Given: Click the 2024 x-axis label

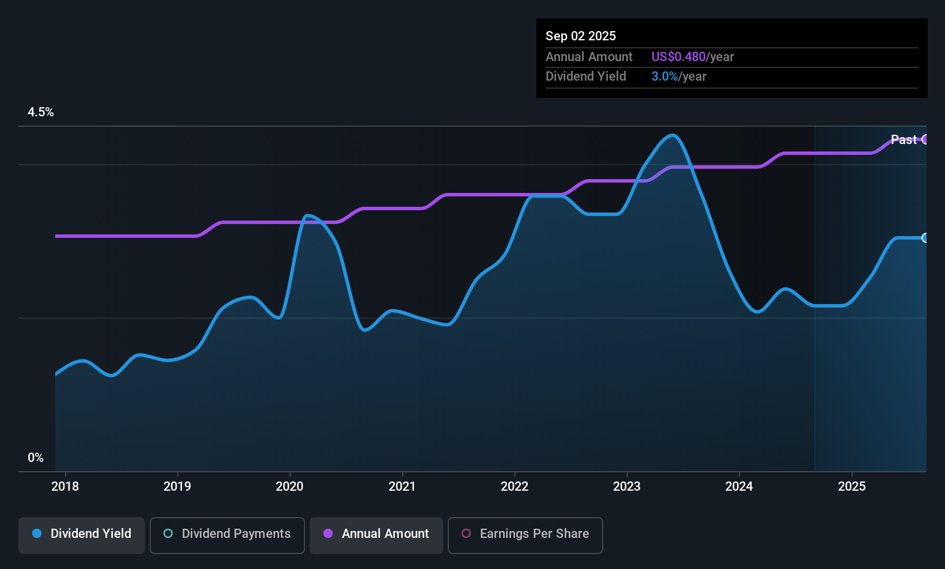Looking at the screenshot, I should click(739, 486).
